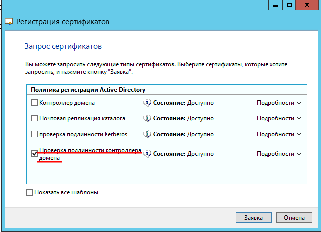Tick проверка подлинности Kerberos checkbox
The height and width of the screenshot is (232, 321).
point(34,134)
